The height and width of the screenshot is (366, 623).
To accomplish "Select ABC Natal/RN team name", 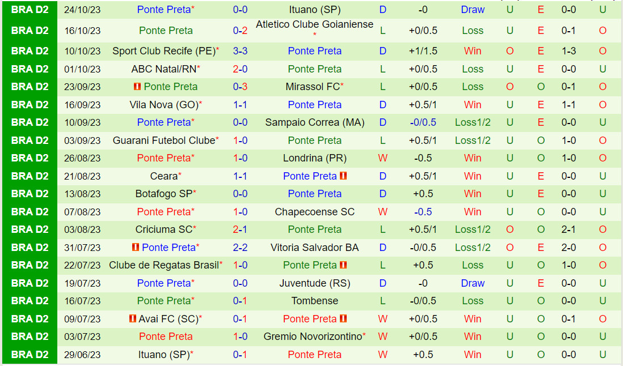I will (x=163, y=69).
